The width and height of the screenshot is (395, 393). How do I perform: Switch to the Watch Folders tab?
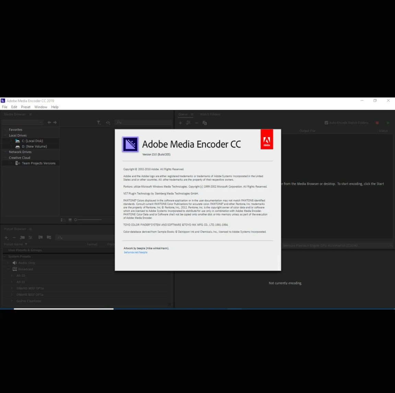[210, 114]
